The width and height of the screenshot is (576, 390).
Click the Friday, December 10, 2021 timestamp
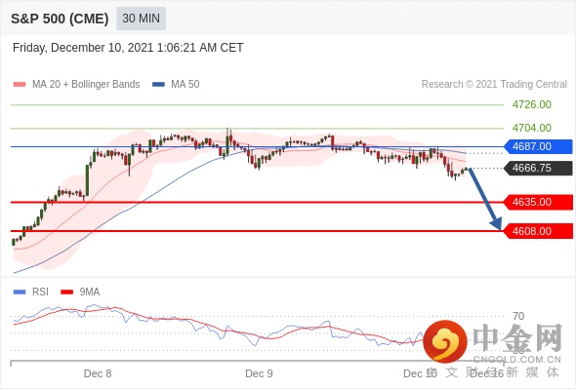[128, 48]
